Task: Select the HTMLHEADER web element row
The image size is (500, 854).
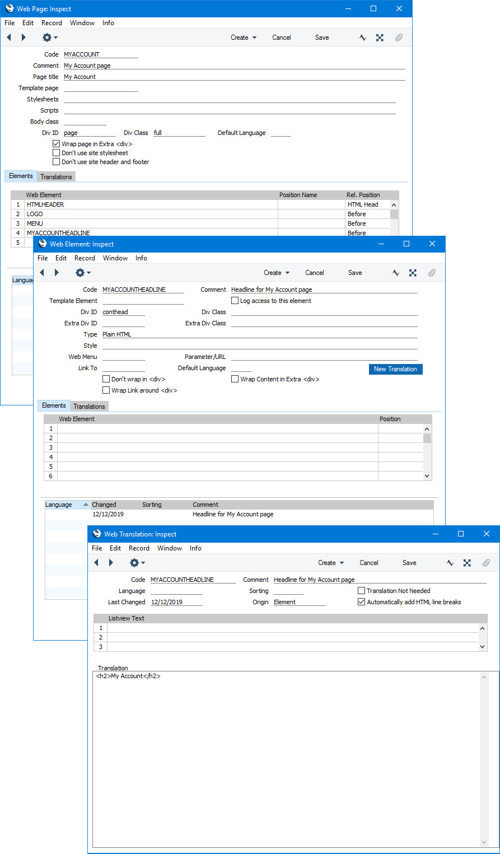Action: [205, 204]
